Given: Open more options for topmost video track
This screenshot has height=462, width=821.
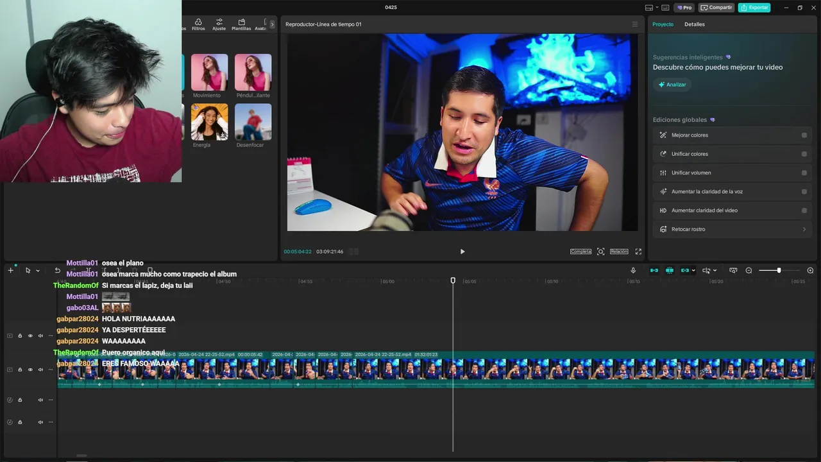Looking at the screenshot, I should (51, 336).
